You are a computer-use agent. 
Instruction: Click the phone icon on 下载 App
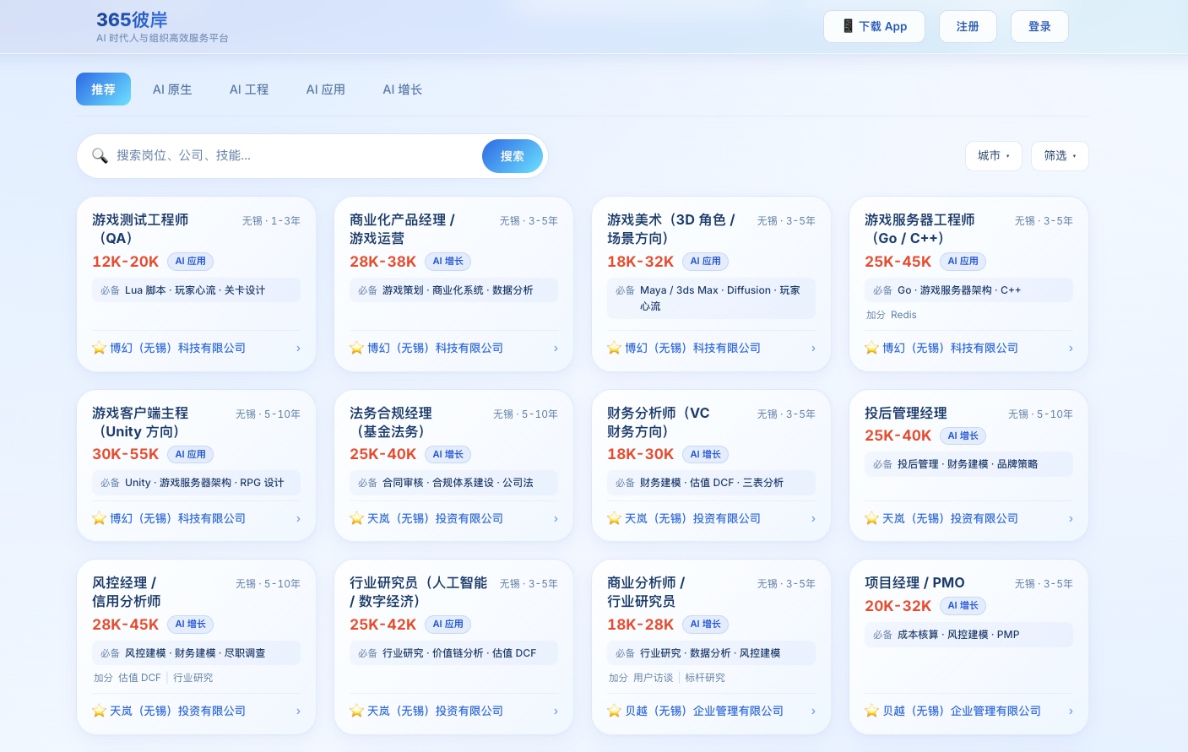[x=848, y=26]
